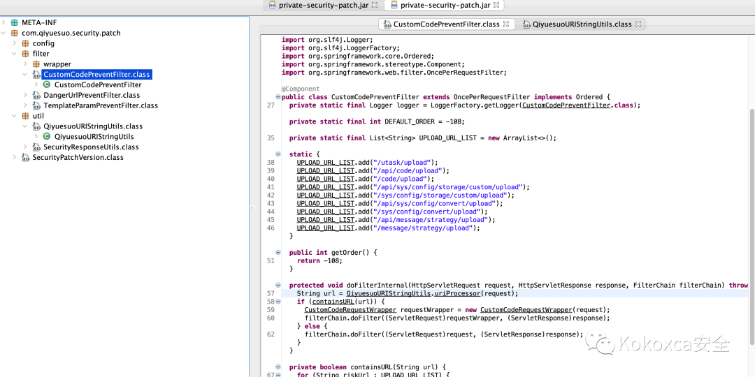Collapse CustomCodePreventFilter.class tree node
This screenshot has width=755, height=377.
click(25, 75)
